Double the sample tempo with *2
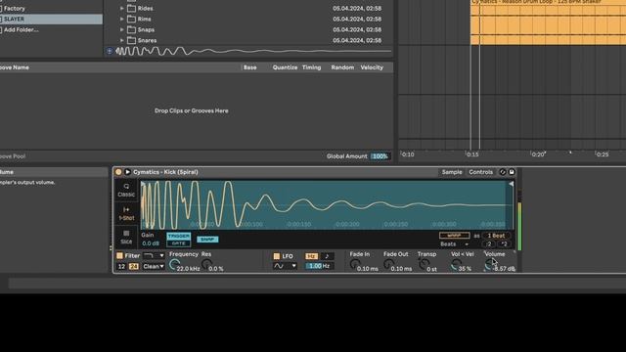 (x=504, y=243)
